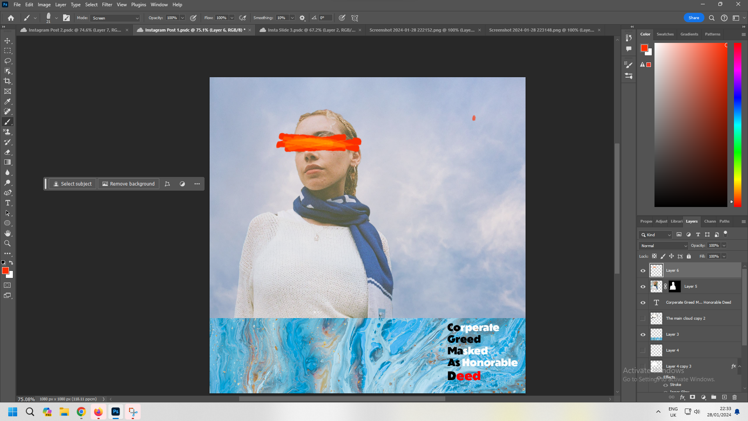Click the Select subject button
748x421 pixels.
pyautogui.click(x=72, y=184)
